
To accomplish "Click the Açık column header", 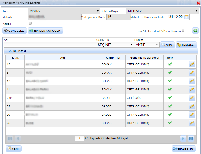I will pos(170,58).
